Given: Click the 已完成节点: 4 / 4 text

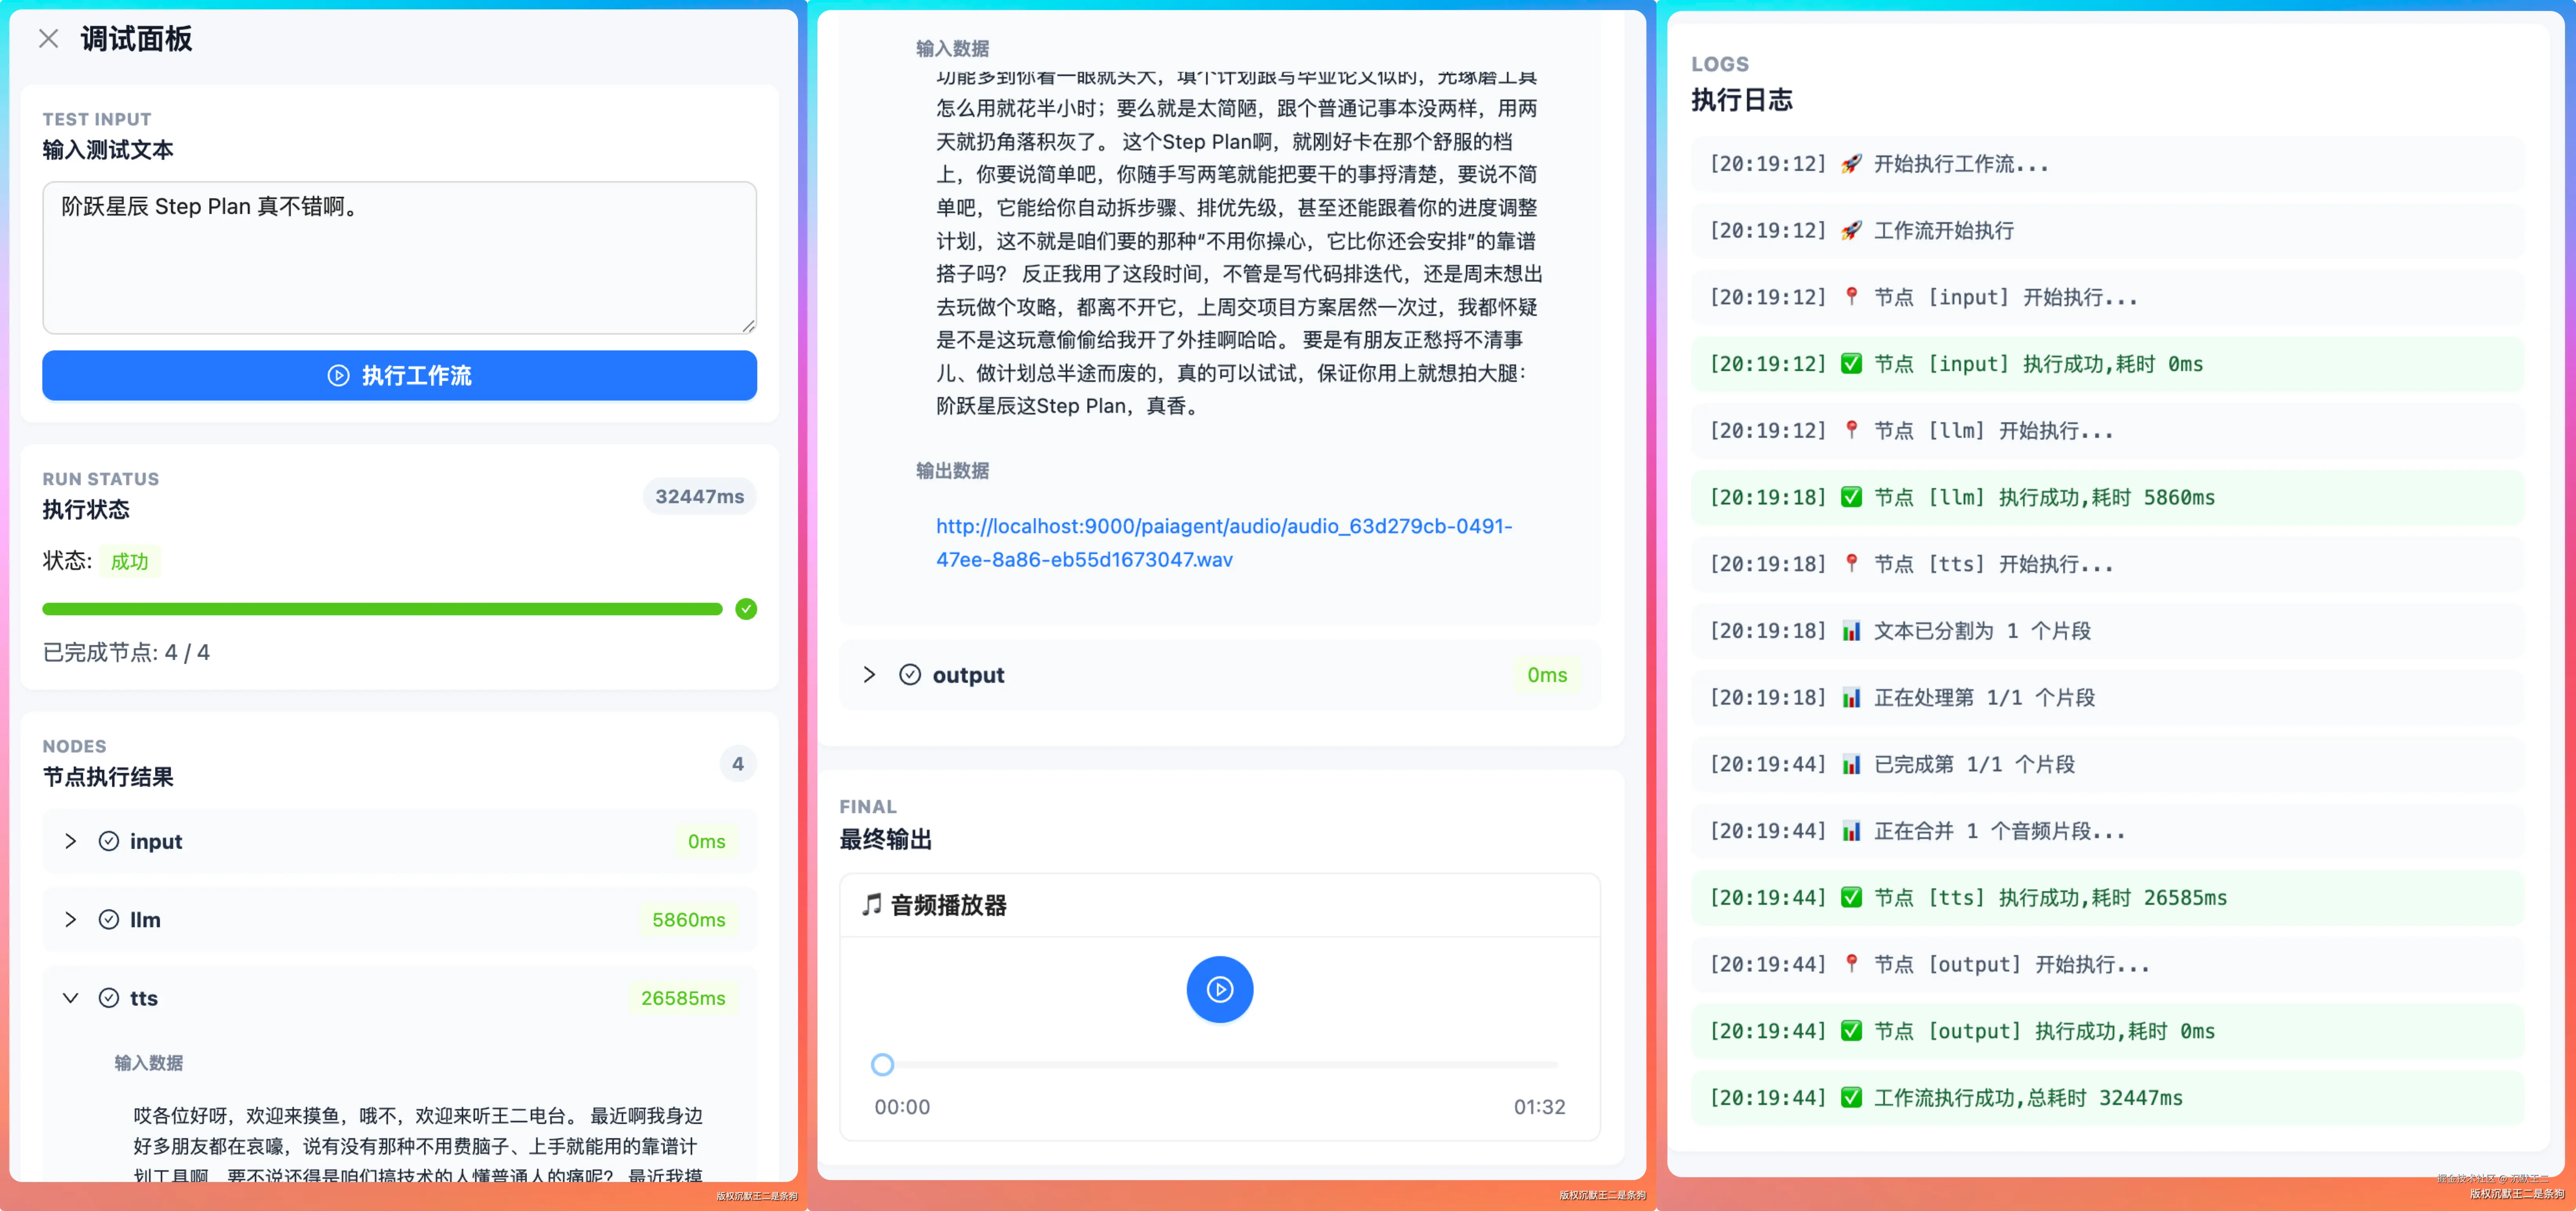Looking at the screenshot, I should (x=126, y=652).
